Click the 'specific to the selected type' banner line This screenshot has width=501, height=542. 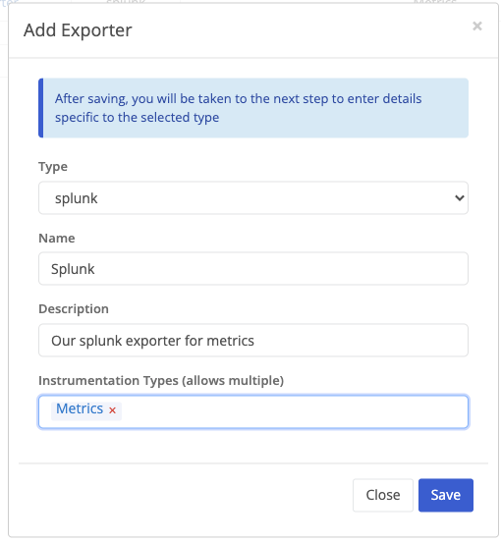(137, 118)
